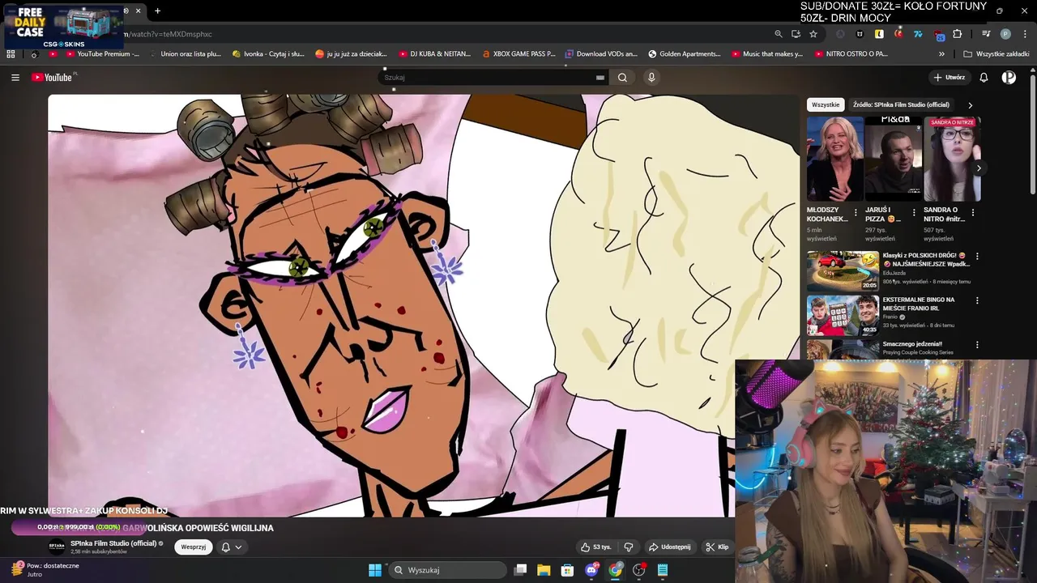Dislike the video with thumbs down
This screenshot has width=1037, height=583.
tap(629, 547)
